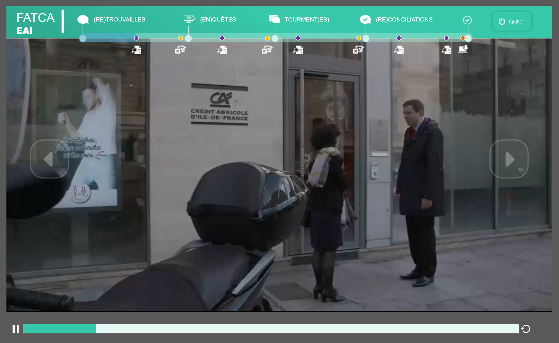Open the quiz checkbox icon before (RE)CONCILIATIONS node
The height and width of the screenshot is (343, 559).
(x=358, y=50)
